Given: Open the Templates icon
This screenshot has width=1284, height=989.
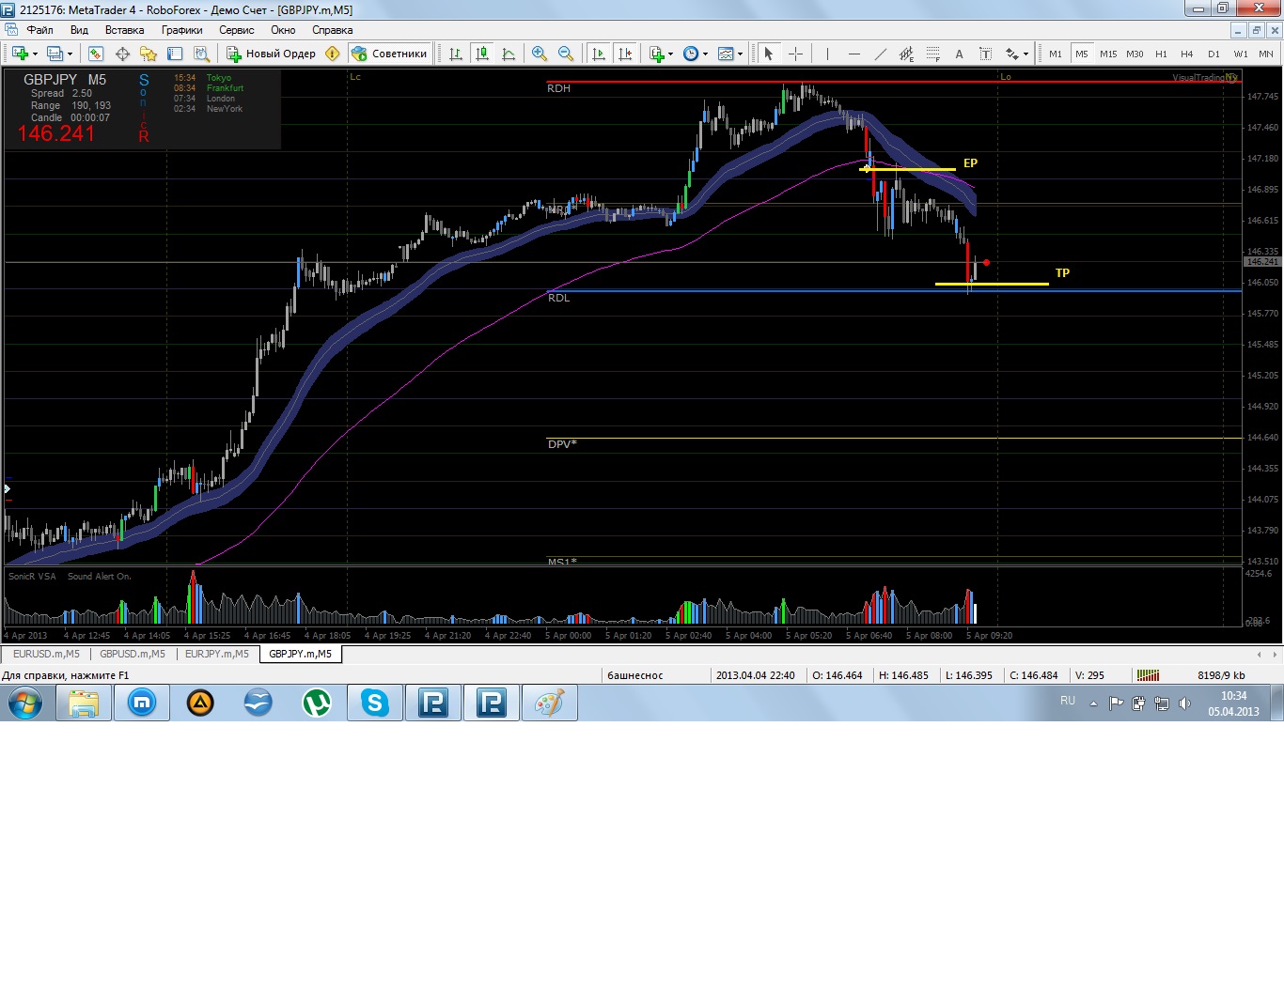Looking at the screenshot, I should tap(726, 54).
